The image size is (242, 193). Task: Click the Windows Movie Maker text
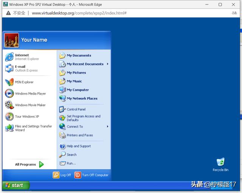pyautogui.click(x=30, y=105)
